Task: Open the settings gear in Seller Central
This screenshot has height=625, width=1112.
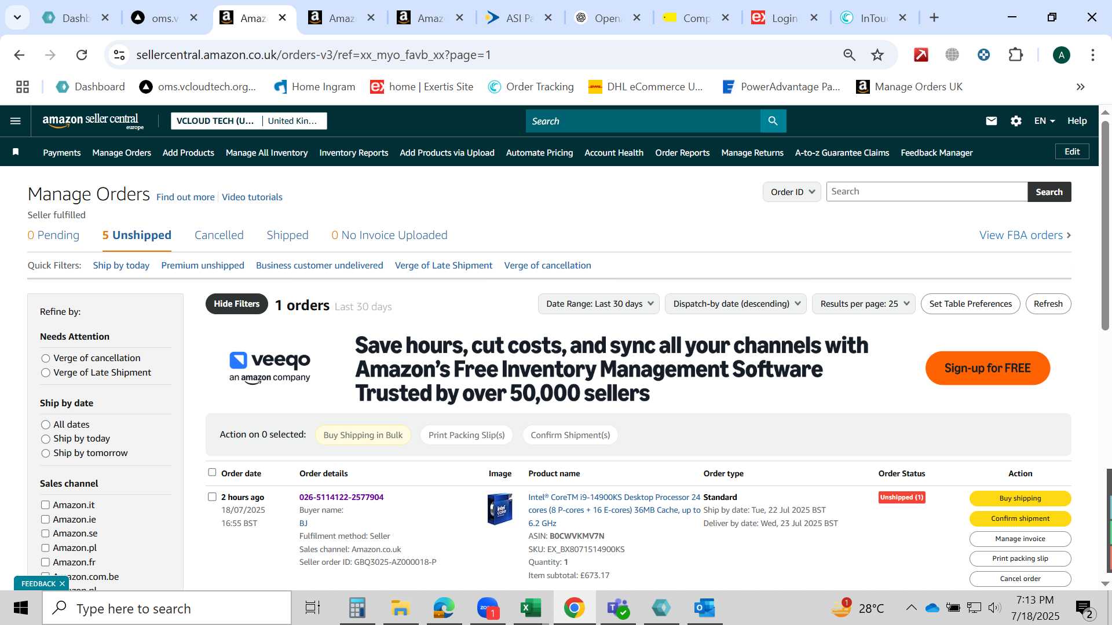Action: point(1016,121)
